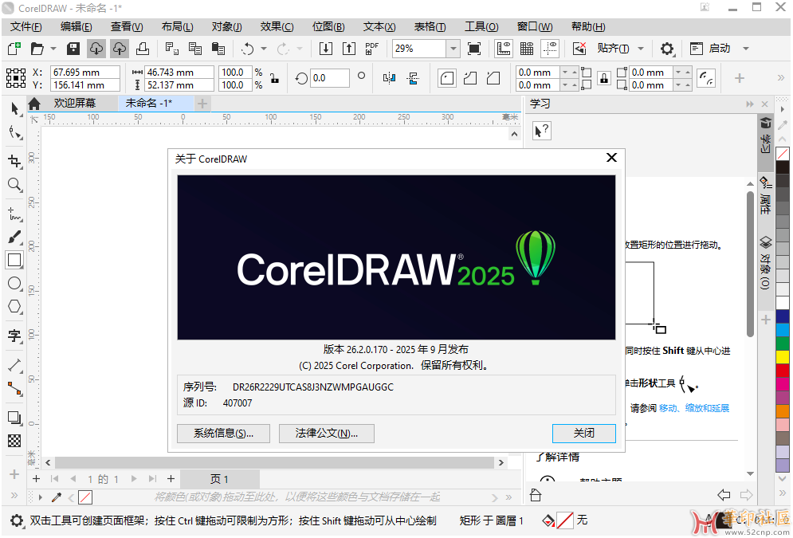Toggle full-screen preview button

474,49
